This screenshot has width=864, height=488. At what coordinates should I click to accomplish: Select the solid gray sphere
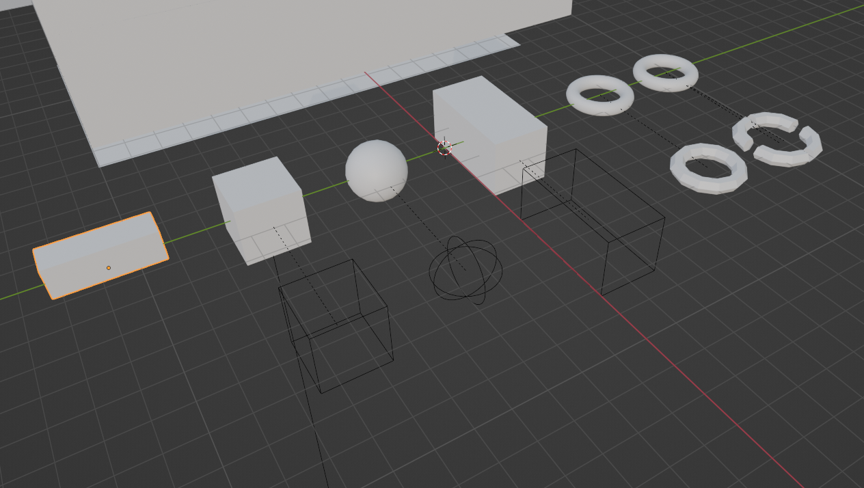[377, 171]
